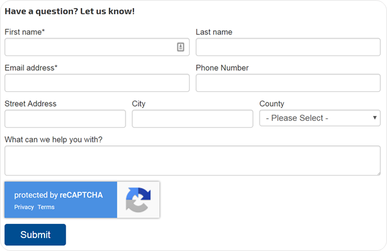Select the Email address text box

pos(97,83)
